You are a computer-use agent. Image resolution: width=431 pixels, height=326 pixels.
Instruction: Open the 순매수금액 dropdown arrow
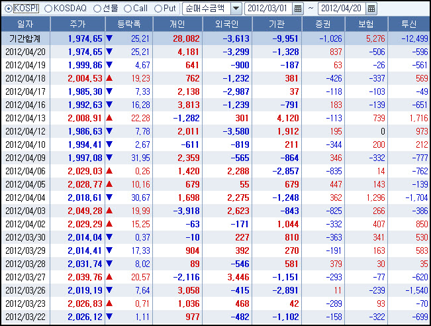[x=236, y=9]
